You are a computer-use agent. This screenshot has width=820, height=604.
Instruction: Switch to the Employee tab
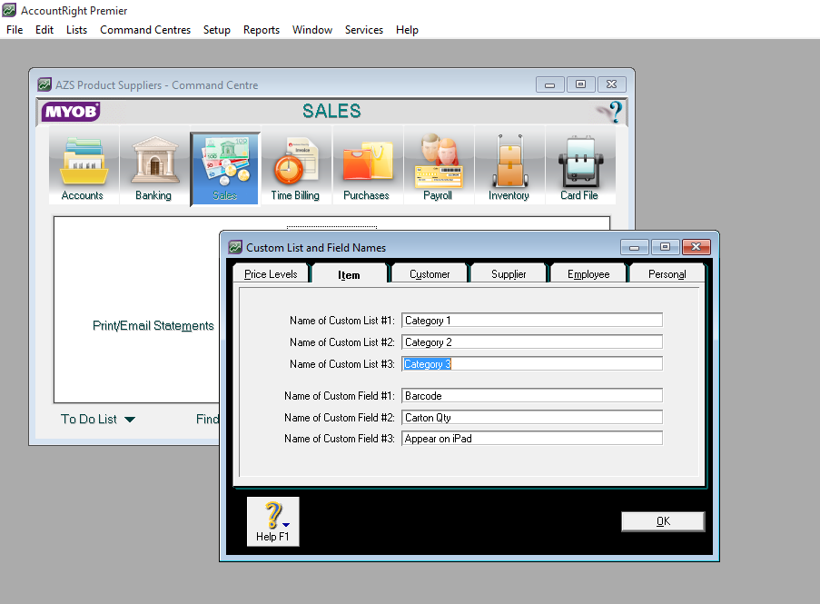click(588, 274)
